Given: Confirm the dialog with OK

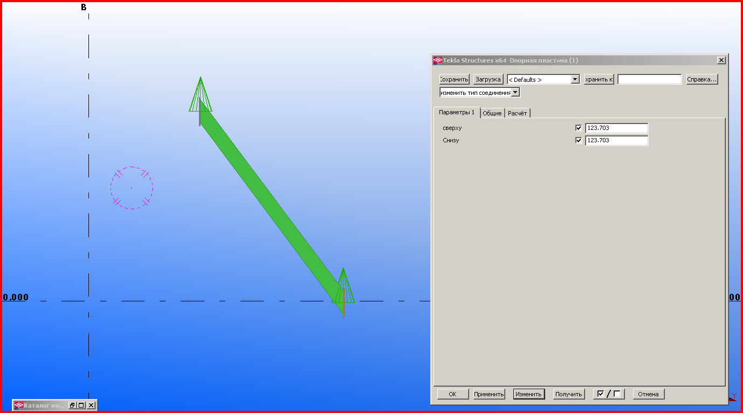Looking at the screenshot, I should [452, 394].
